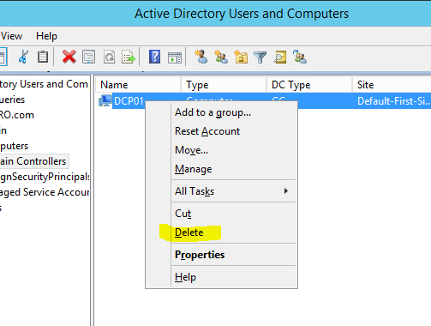Create a new group toolbar icon
This screenshot has height=326, width=431.
pos(221,57)
